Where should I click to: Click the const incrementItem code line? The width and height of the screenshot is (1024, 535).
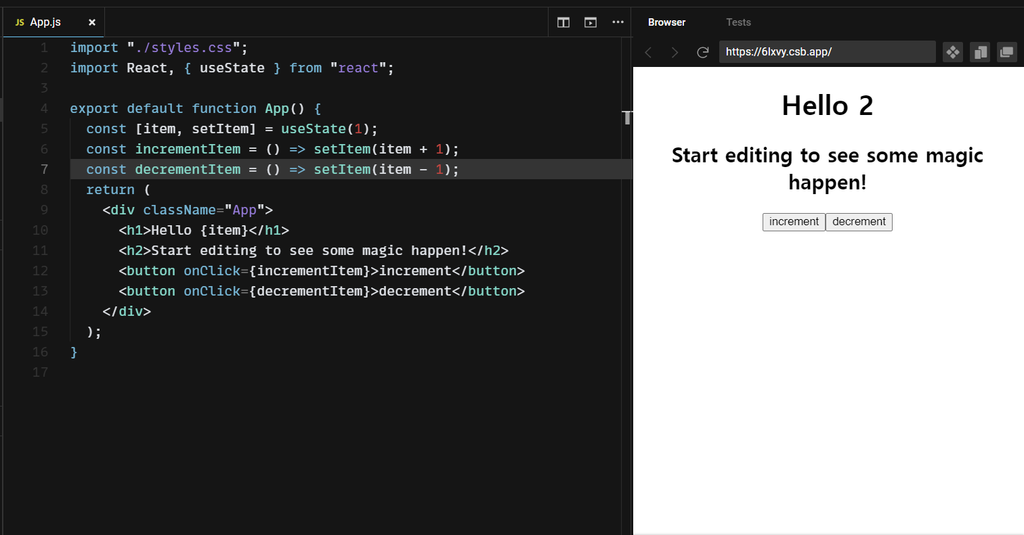(273, 149)
